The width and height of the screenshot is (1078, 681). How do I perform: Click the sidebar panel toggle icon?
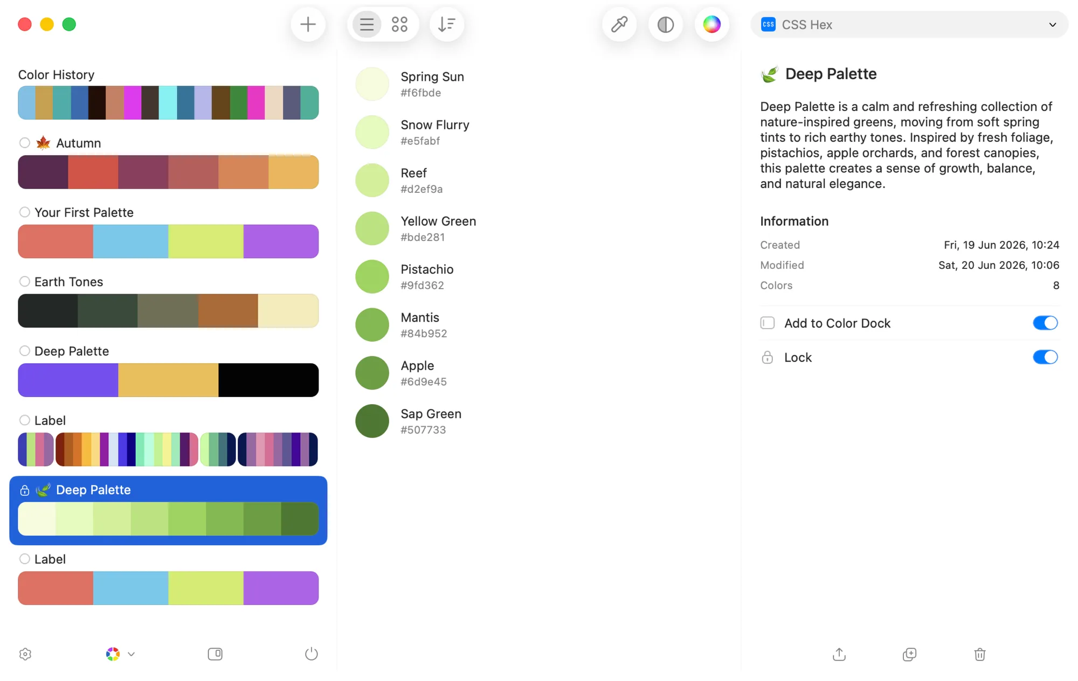215,654
